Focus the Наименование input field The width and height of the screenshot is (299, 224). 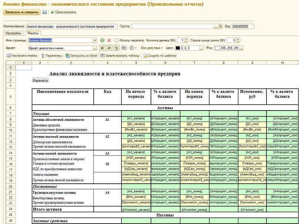click(72, 27)
